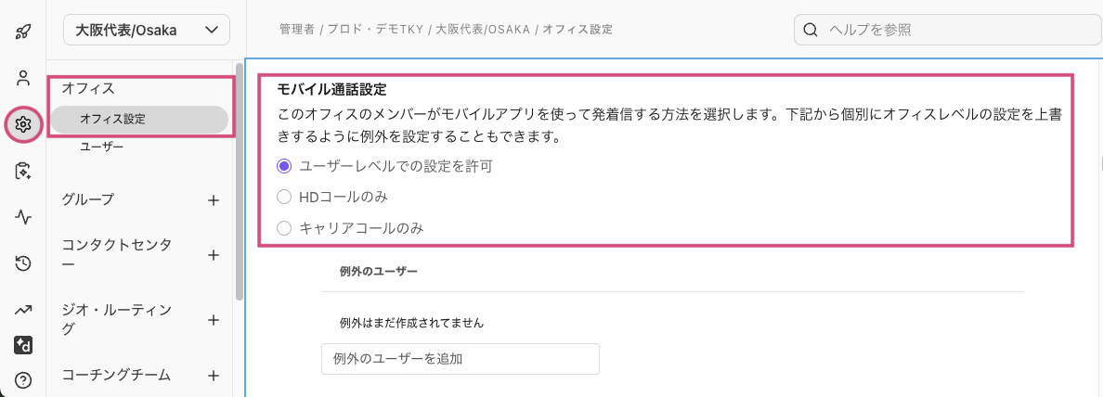
Task: Open ユーザー under the オフィス section
Action: tap(102, 147)
